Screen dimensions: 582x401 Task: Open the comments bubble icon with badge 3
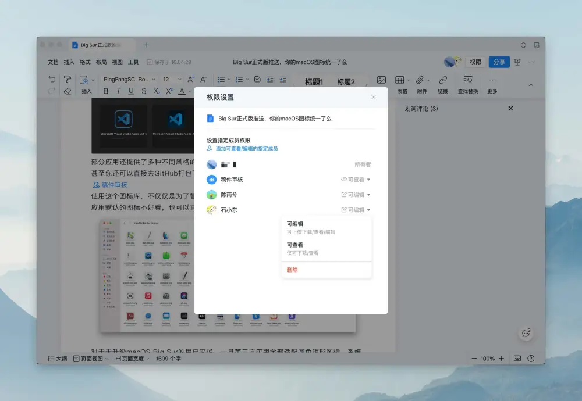coord(526,333)
